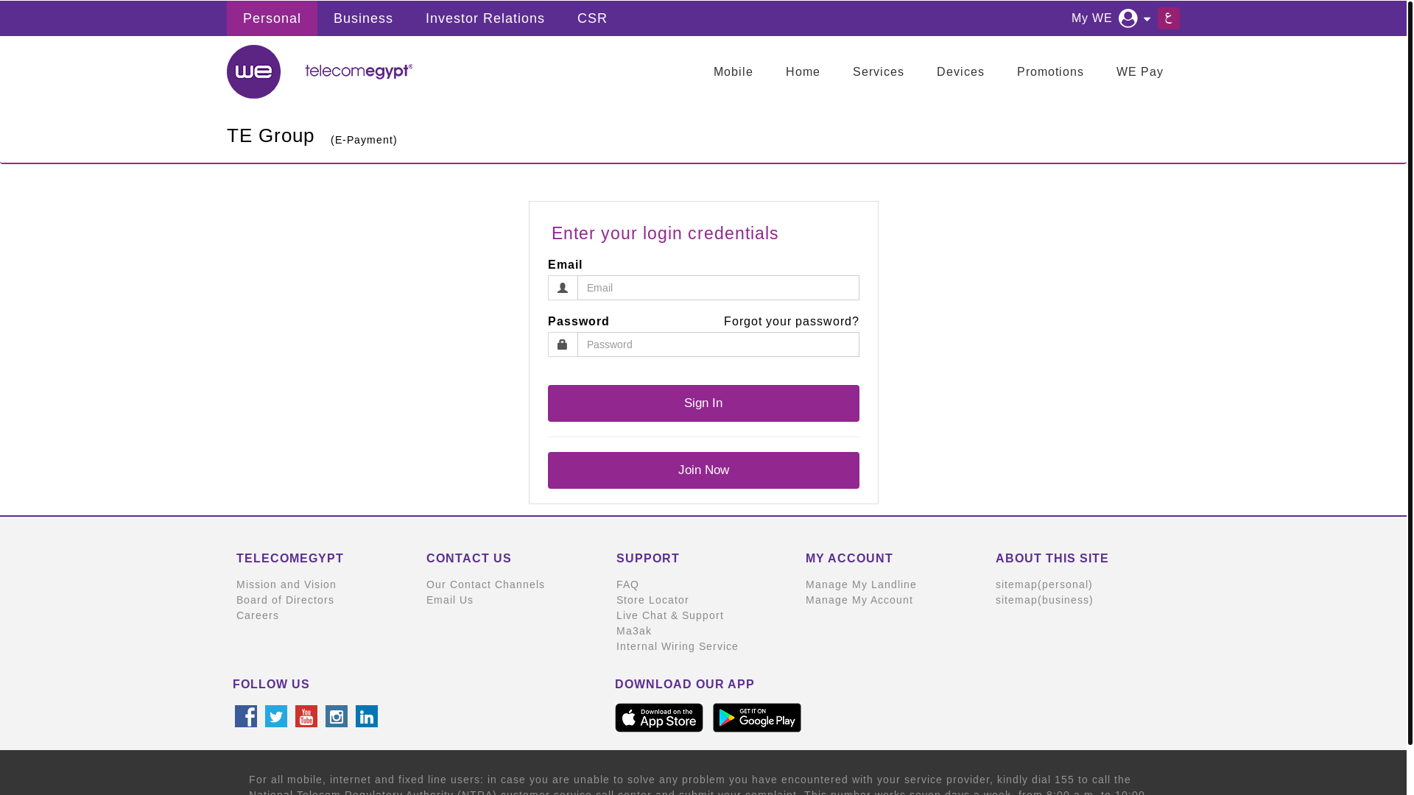Expand the My WE dropdown arrow
This screenshot has height=795, width=1414.
(1147, 19)
